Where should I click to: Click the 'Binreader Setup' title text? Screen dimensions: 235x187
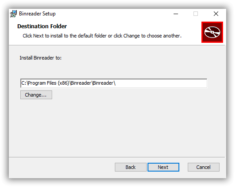pos(37,14)
